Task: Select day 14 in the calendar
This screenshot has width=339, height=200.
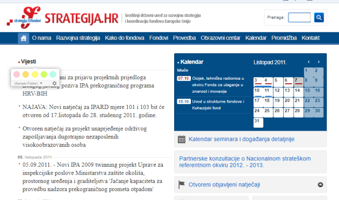Action: (298, 92)
